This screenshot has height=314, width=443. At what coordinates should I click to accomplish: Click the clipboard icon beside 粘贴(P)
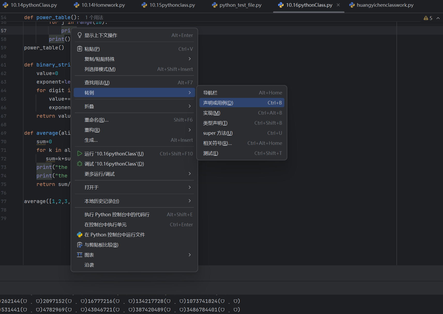pos(80,49)
